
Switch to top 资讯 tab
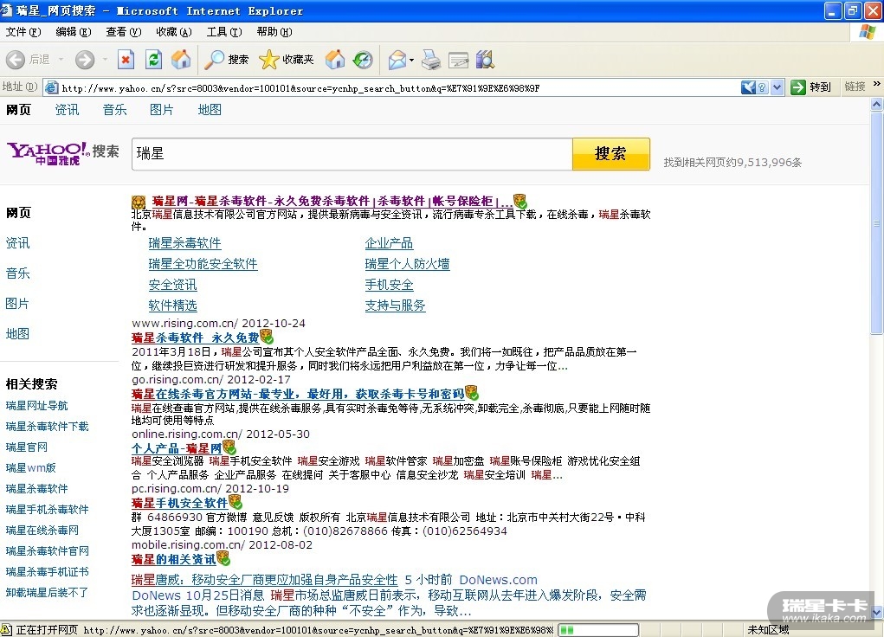point(67,110)
